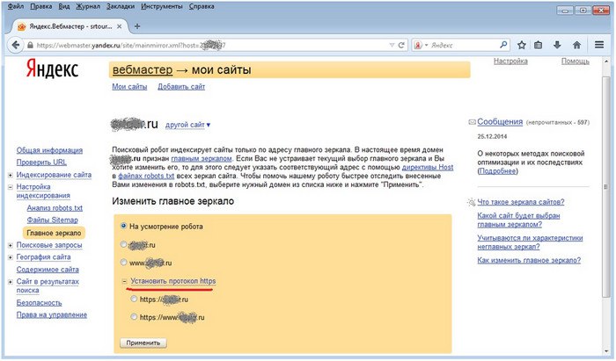Viewport: 616px width, 361px height.
Task: Open 'Безопасность' in the sidebar
Action: tap(39, 303)
